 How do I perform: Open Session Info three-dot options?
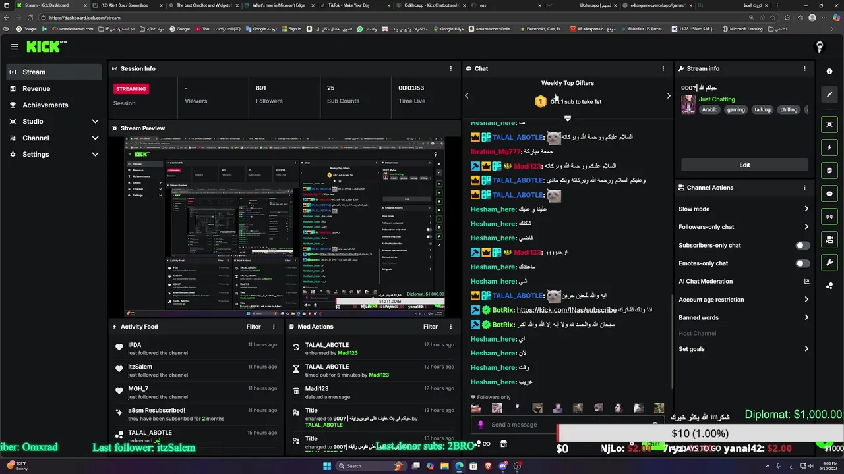[x=451, y=68]
